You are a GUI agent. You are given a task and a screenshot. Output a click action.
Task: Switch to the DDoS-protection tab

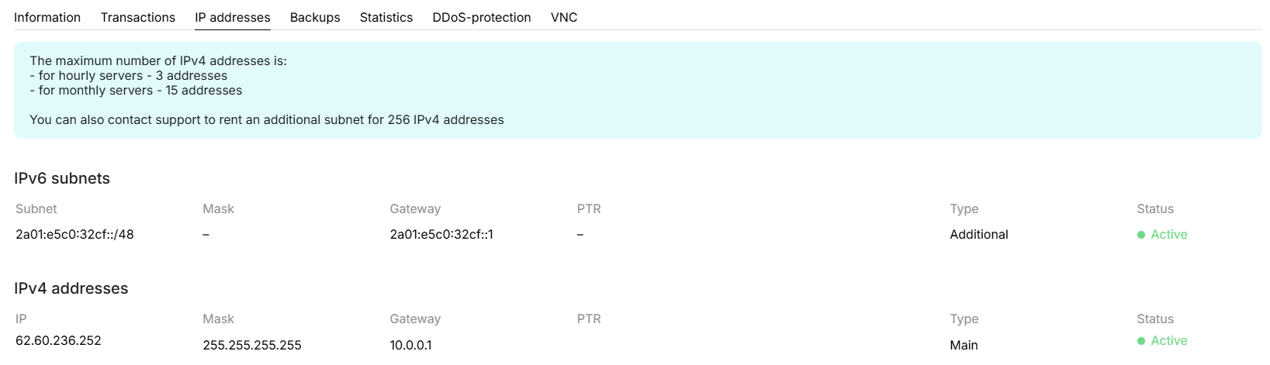coord(482,17)
